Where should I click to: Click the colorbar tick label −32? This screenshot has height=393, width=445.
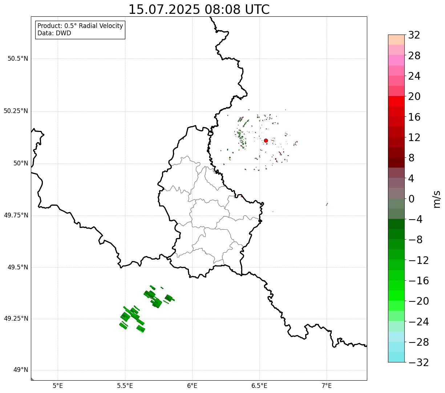click(418, 363)
